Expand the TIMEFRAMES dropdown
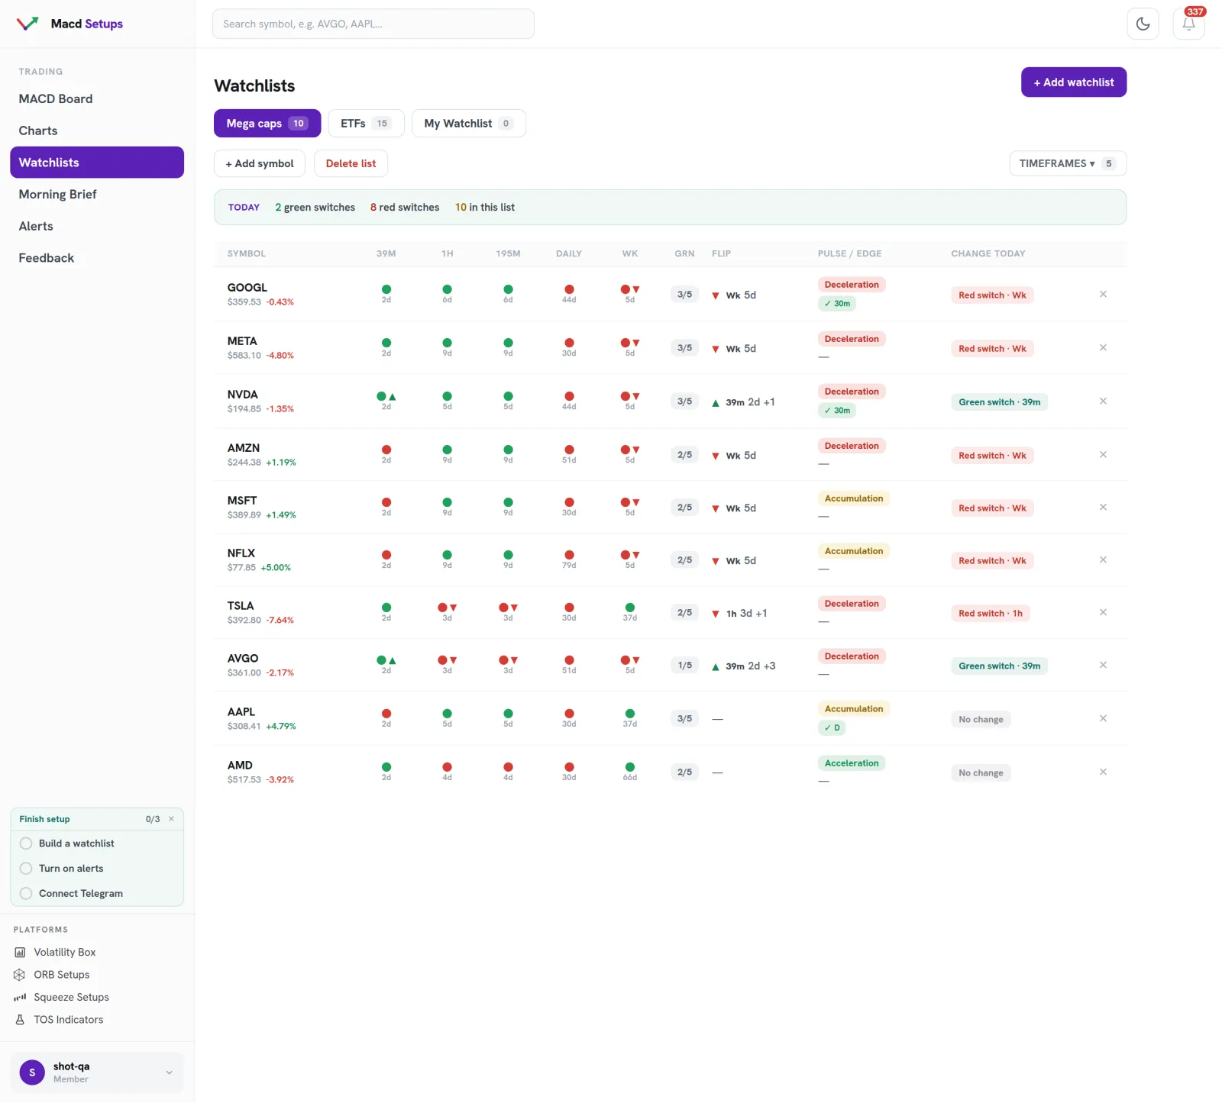1222x1103 pixels. 1068,163
